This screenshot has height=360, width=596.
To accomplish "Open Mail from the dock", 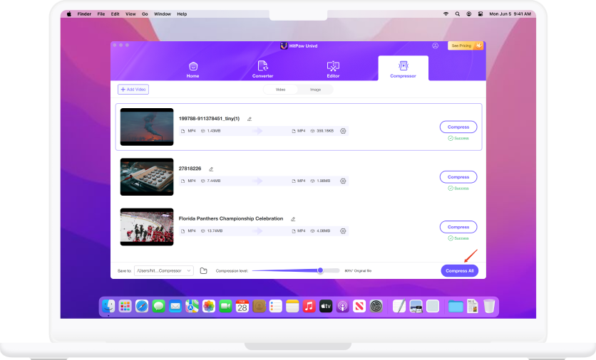I will coord(175,306).
